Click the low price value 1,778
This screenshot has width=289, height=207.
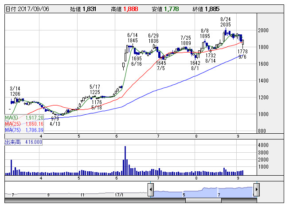(x=172, y=9)
